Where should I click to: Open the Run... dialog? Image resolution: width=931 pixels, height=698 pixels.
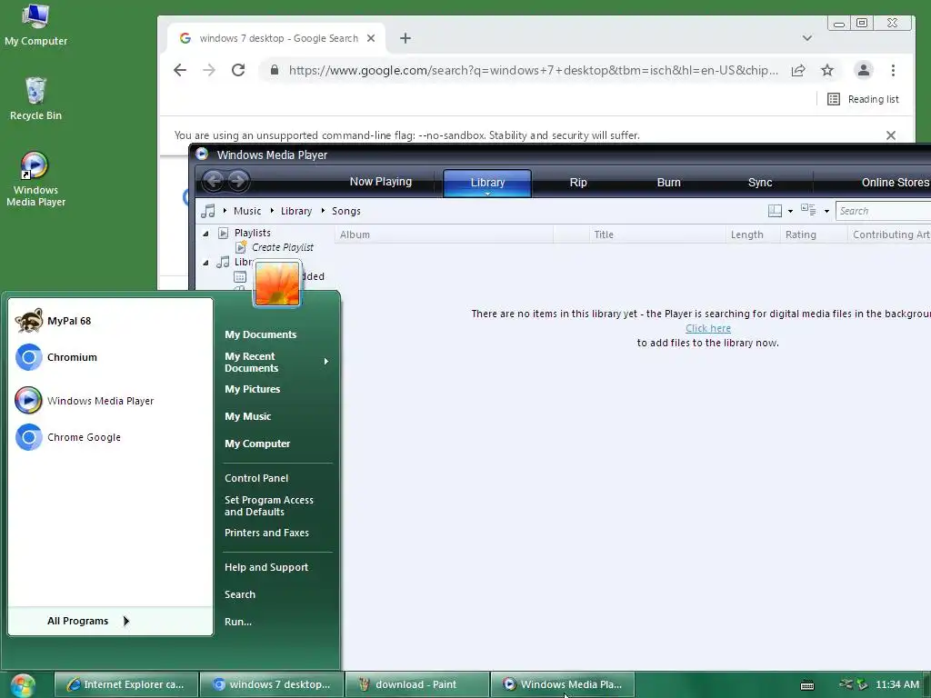(238, 622)
